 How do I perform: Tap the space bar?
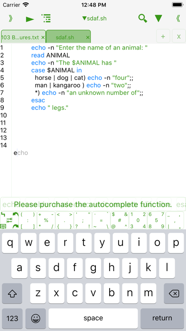93,318
